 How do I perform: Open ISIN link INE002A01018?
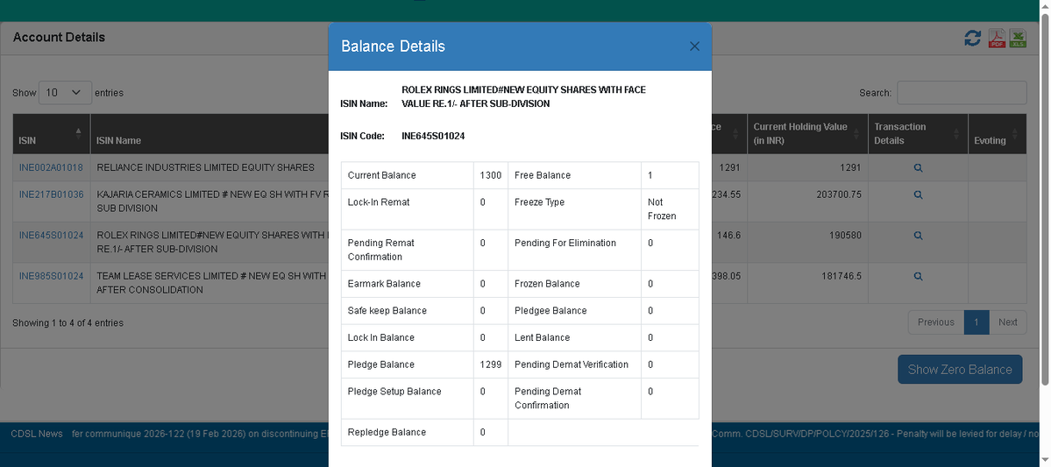pyautogui.click(x=51, y=167)
